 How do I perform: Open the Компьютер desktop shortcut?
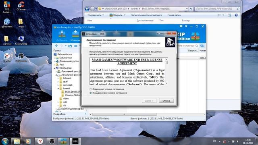coord(21,40)
